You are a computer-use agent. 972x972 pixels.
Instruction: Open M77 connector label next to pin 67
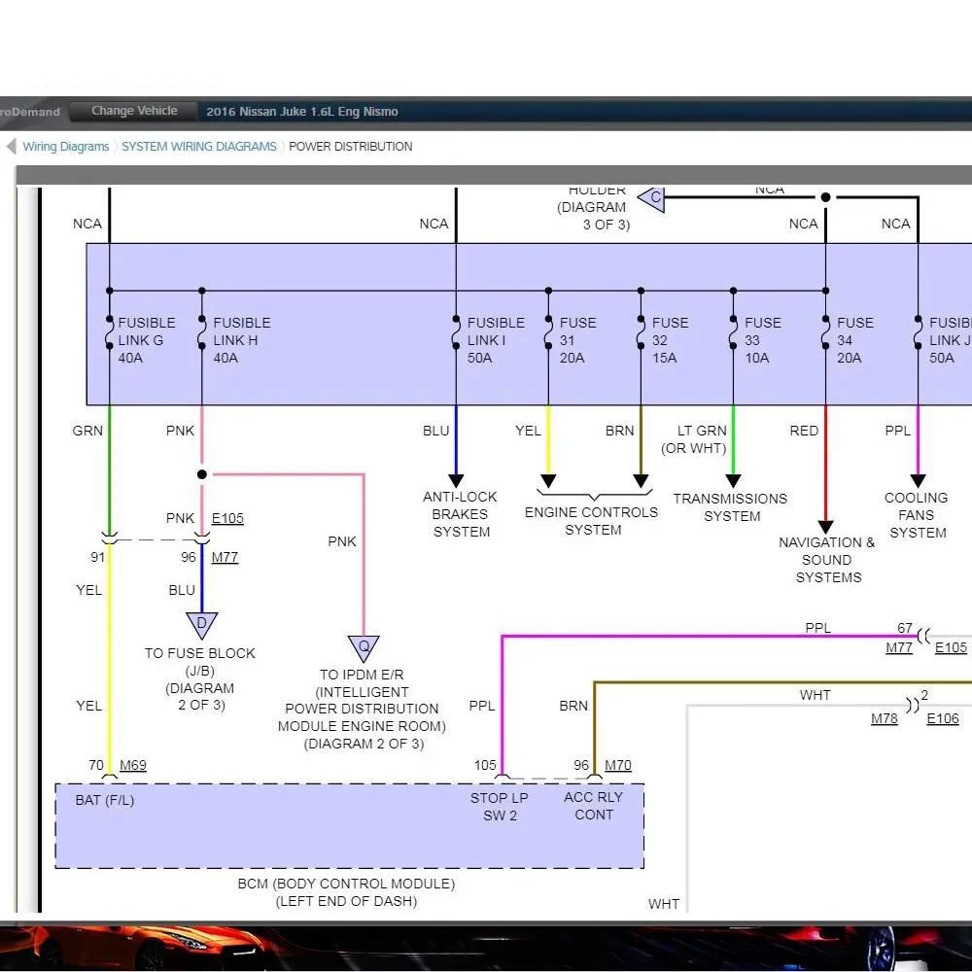pos(899,647)
